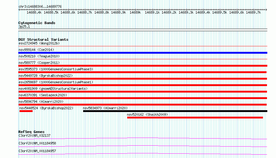
Task: Open variant nsv5834973 (Almarri2020)
Action: pyautogui.click(x=105, y=108)
